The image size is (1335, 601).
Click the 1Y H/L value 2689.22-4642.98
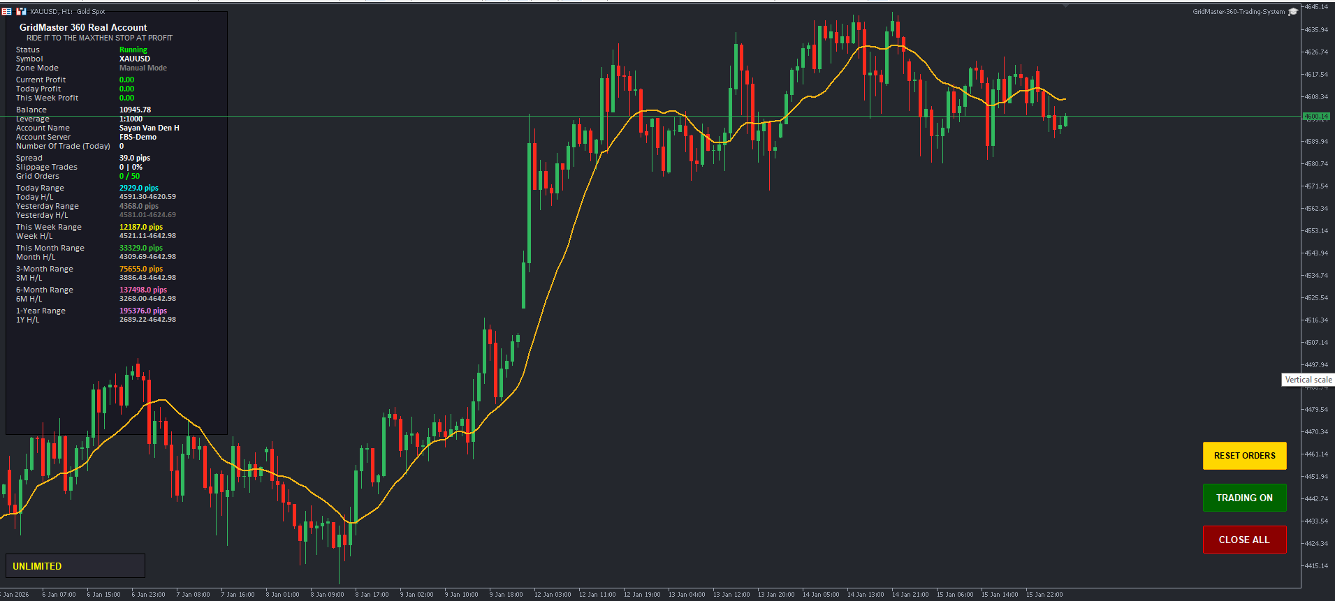(x=147, y=320)
